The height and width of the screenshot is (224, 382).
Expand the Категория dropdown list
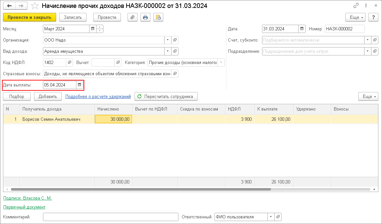coord(221,62)
